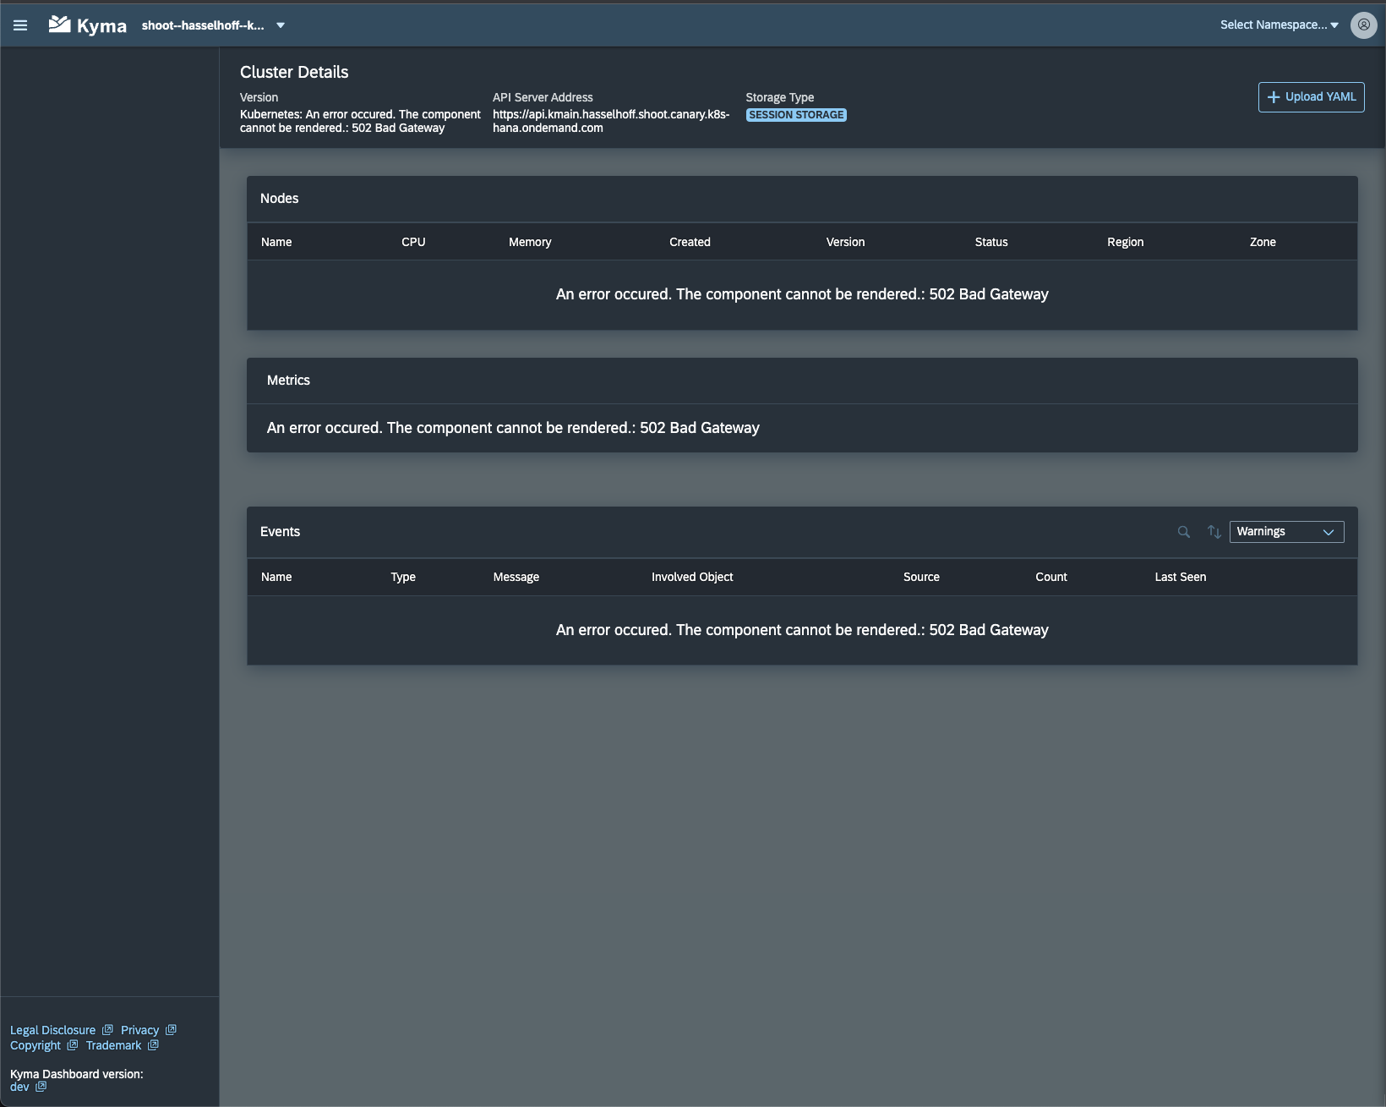Click the Upload YAML button

(1310, 96)
